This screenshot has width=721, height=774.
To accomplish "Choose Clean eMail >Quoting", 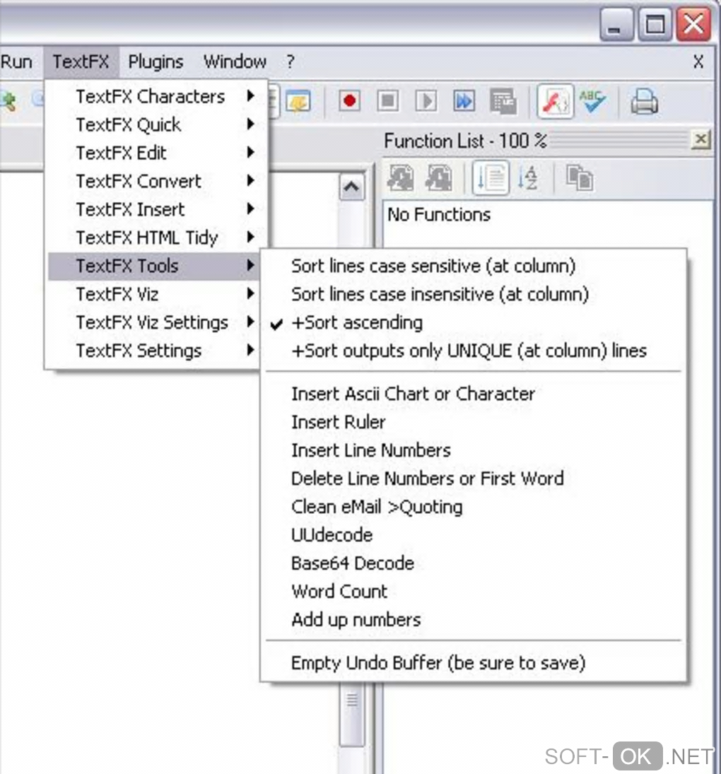I will tap(474, 507).
